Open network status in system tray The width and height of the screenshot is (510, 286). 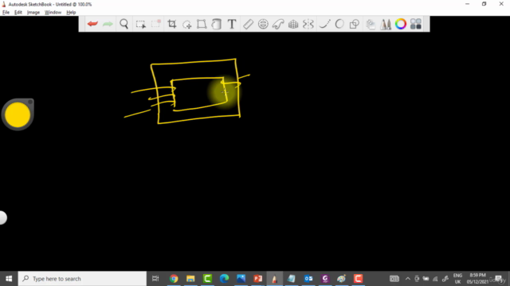tap(435, 279)
